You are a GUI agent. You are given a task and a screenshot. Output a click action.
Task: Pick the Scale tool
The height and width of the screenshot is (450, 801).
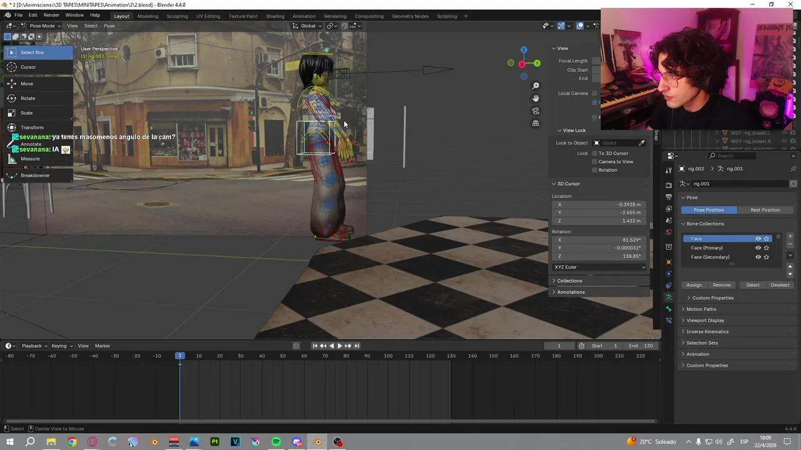(x=26, y=113)
